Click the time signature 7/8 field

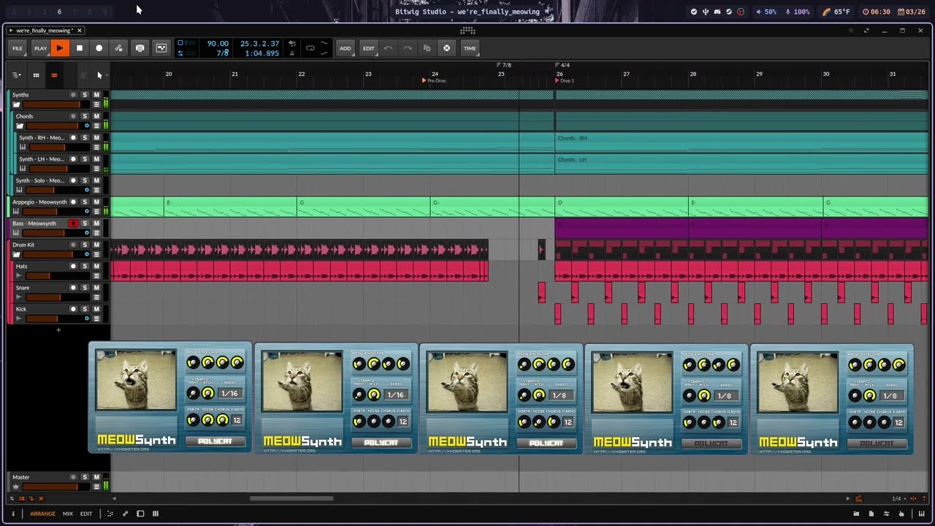[x=223, y=53]
